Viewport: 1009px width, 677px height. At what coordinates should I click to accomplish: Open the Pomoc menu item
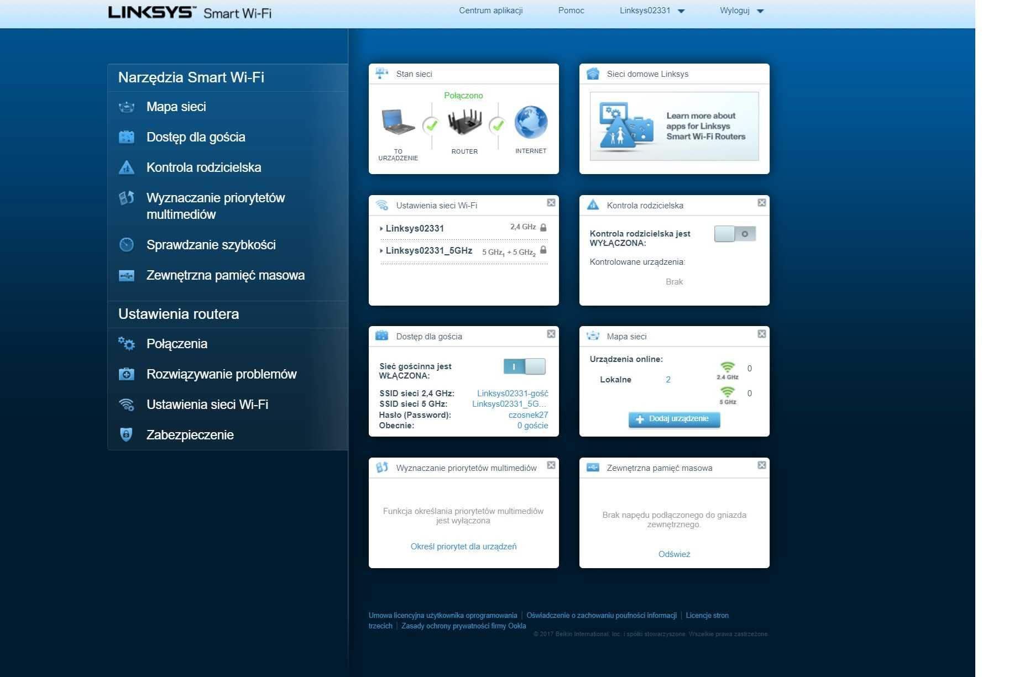click(x=571, y=11)
